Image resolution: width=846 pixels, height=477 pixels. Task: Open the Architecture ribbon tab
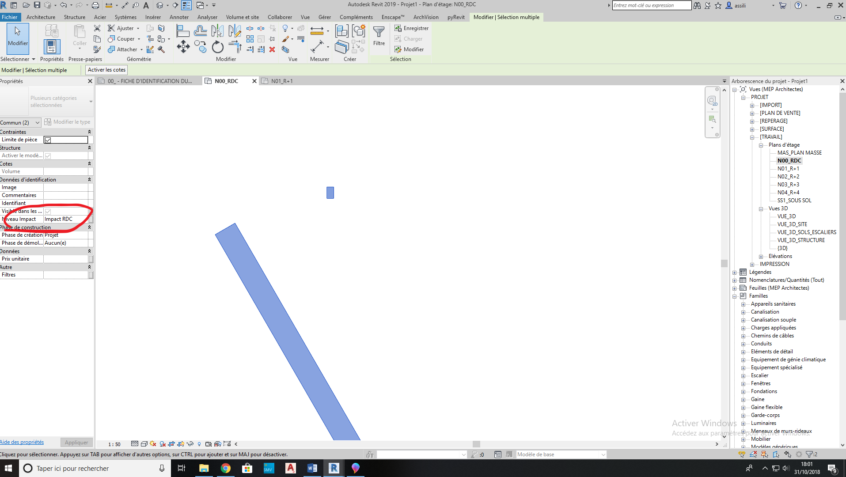[x=41, y=17]
